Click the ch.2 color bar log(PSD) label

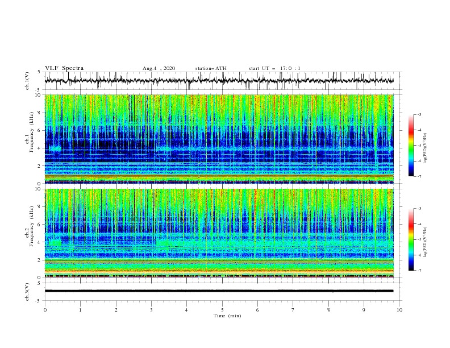point(425,242)
